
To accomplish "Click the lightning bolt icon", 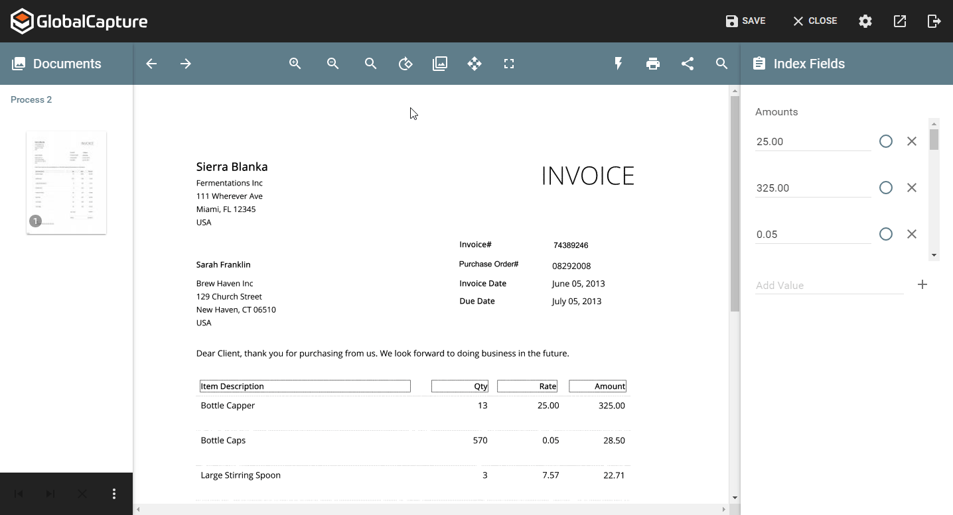I will [x=619, y=64].
